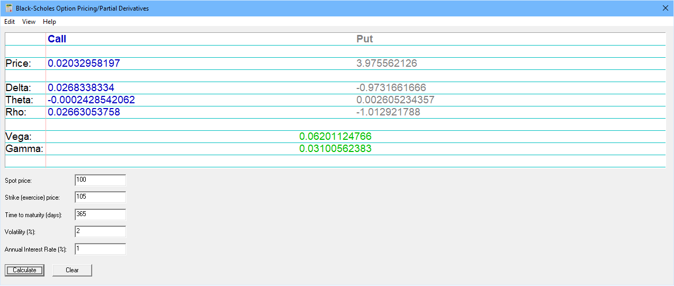Click the Call column header
The width and height of the screenshot is (674, 286).
(57, 39)
